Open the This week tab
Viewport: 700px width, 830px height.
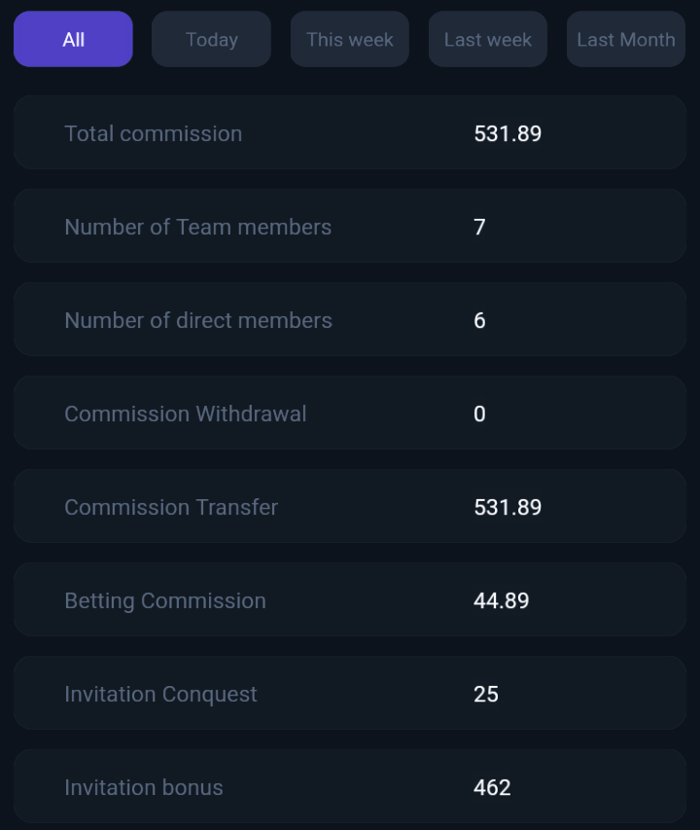click(349, 39)
